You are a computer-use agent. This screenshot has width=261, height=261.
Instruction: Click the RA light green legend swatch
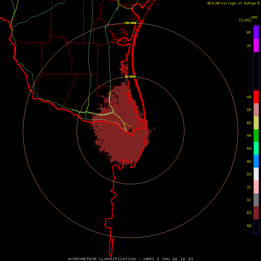click(x=256, y=148)
